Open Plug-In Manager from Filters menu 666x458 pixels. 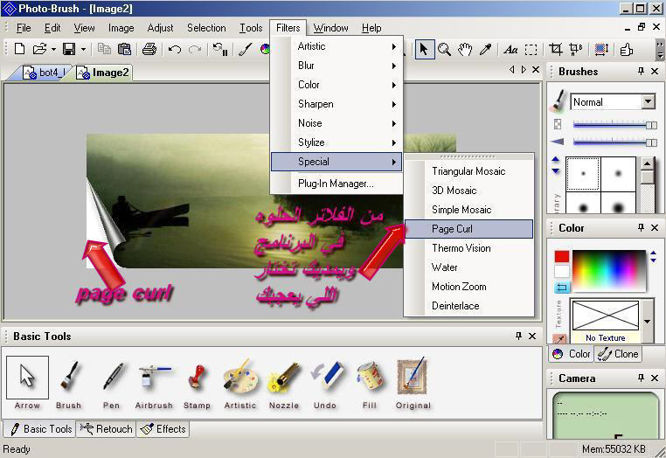point(336,184)
